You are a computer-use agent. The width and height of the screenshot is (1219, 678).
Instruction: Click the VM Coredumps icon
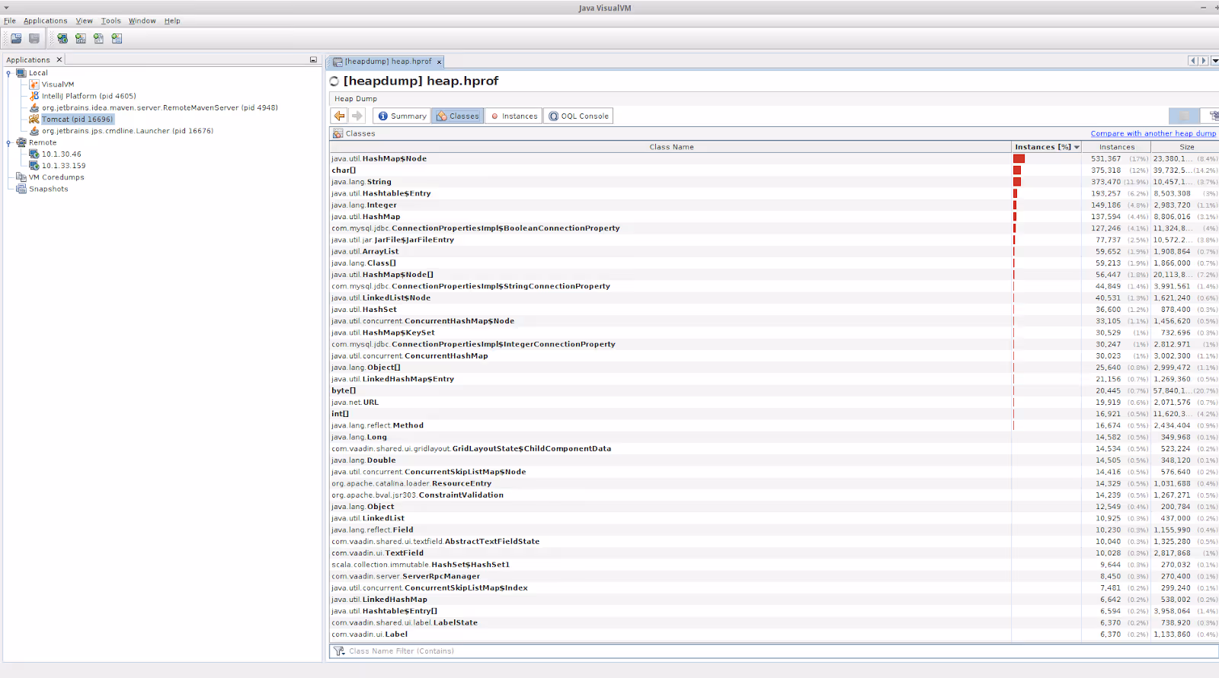tap(21, 177)
